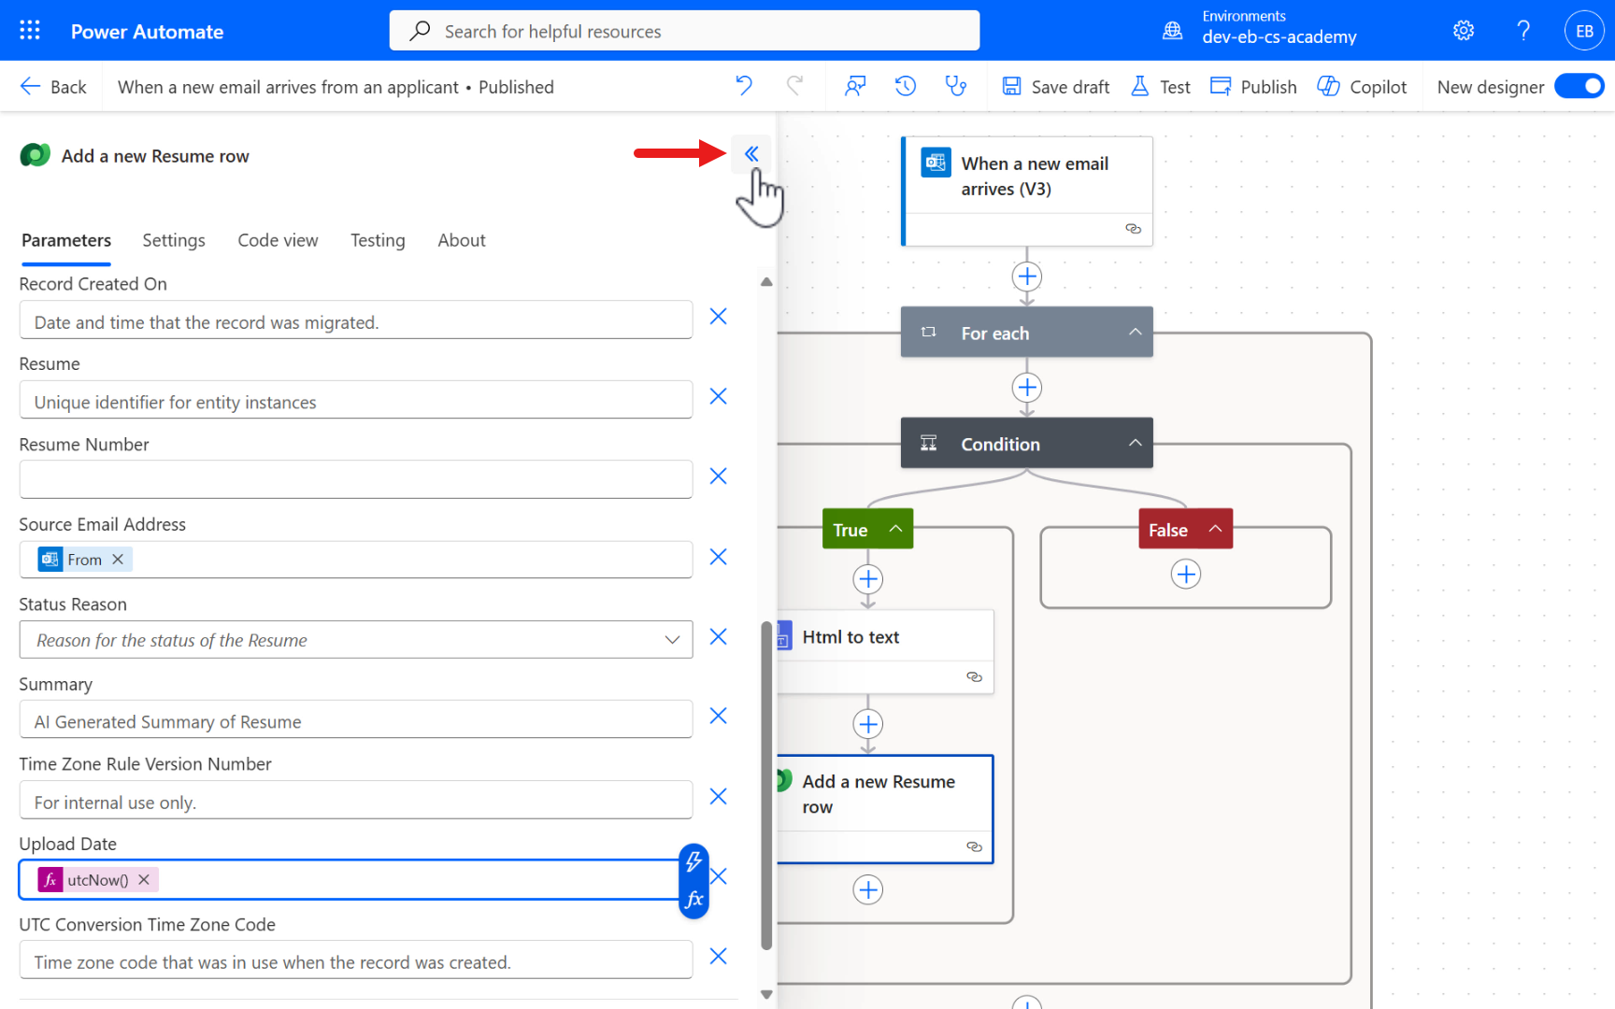Open the app launcher waffle icon
This screenshot has height=1009, width=1615.
pyautogui.click(x=30, y=31)
